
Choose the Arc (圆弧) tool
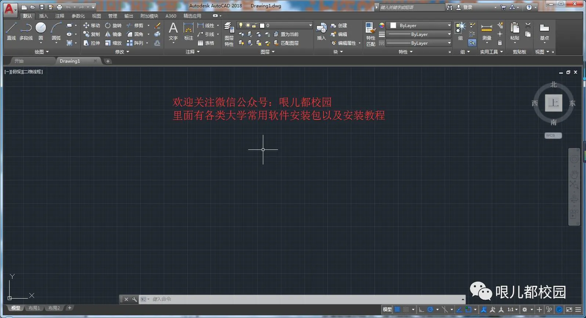click(x=56, y=31)
